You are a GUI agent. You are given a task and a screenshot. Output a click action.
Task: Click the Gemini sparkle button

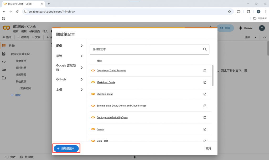(246, 28)
